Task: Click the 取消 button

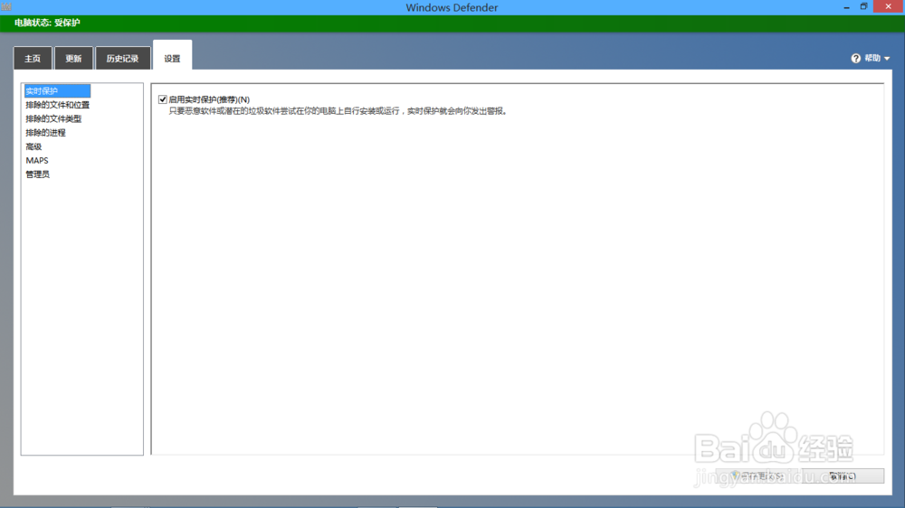Action: (843, 475)
